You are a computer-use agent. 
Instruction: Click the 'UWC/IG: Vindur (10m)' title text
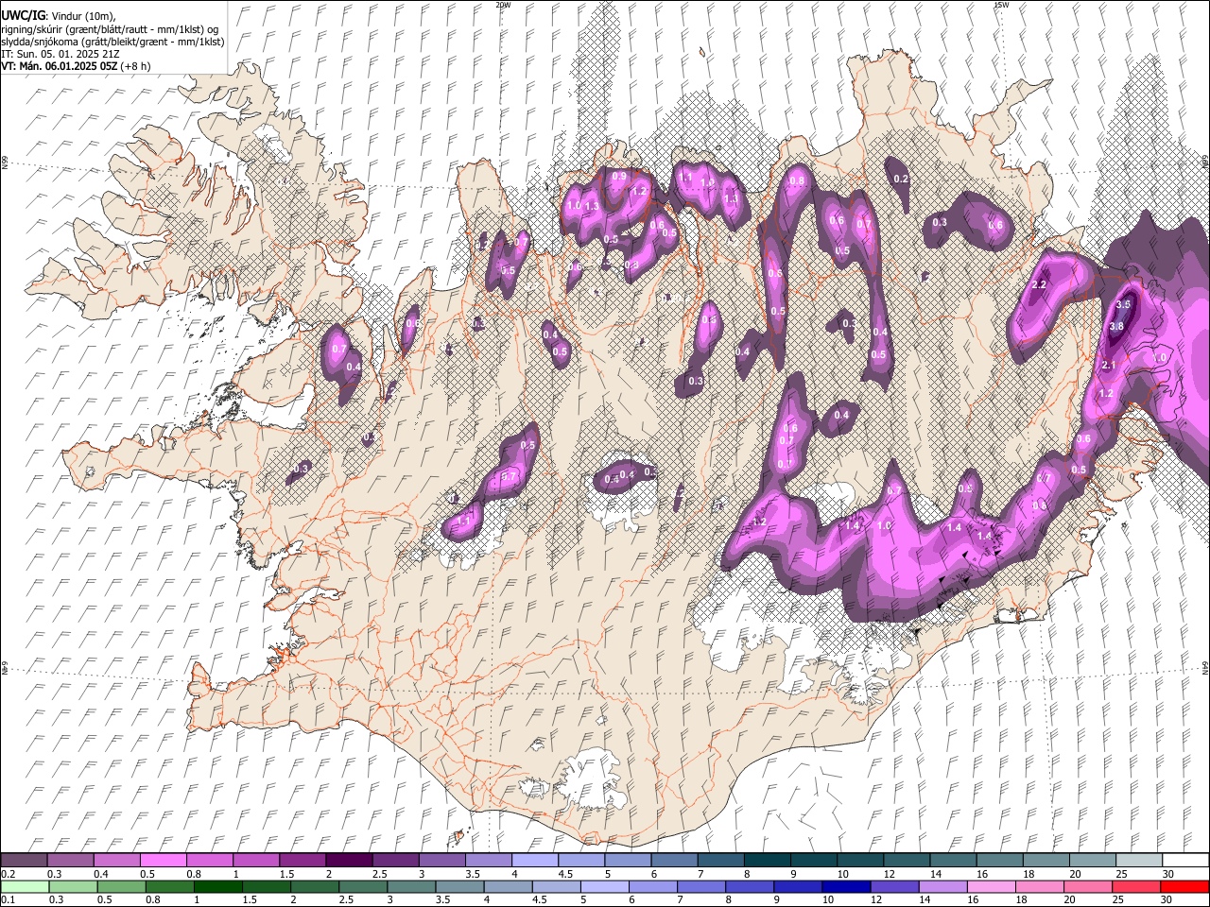click(x=59, y=16)
